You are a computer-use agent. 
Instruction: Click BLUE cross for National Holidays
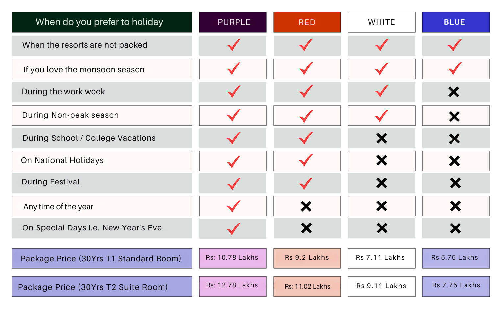click(454, 161)
